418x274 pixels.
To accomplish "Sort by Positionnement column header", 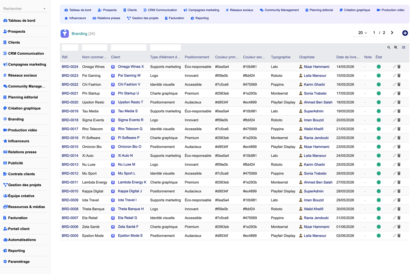I will [x=197, y=57].
